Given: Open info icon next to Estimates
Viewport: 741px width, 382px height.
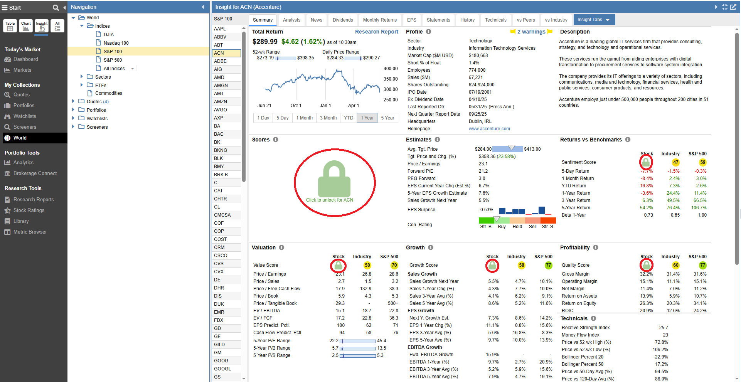Looking at the screenshot, I should click(x=437, y=140).
